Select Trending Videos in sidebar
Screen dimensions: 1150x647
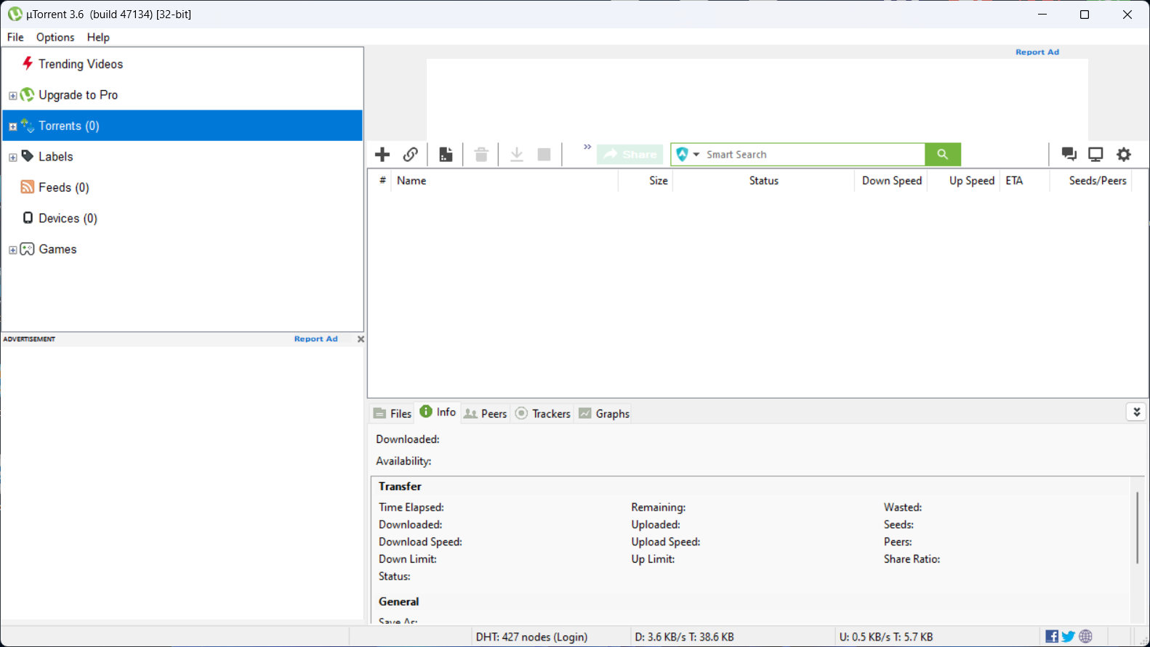pos(81,64)
